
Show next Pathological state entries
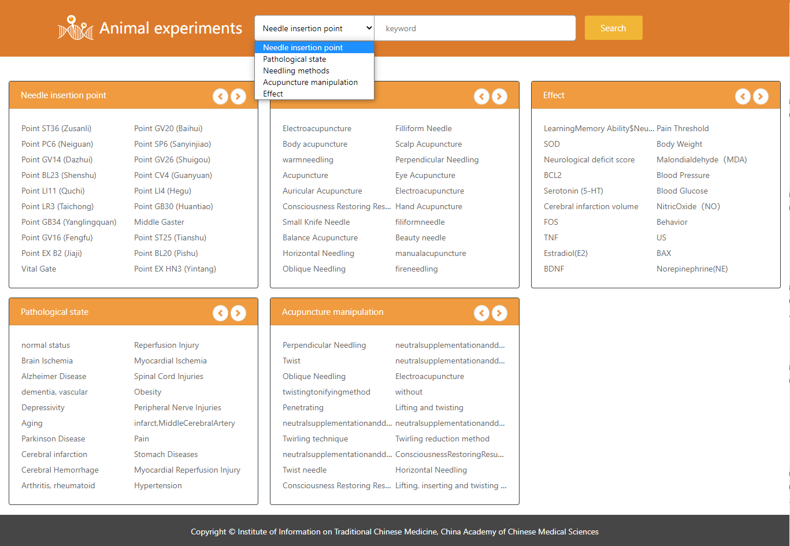tap(238, 313)
